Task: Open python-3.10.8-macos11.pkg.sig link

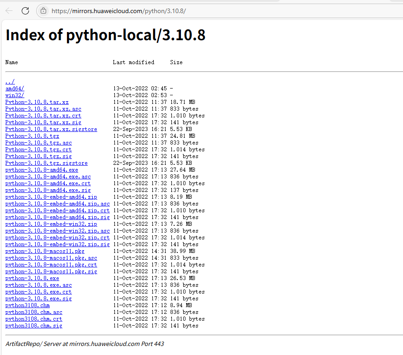Action: (x=51, y=271)
